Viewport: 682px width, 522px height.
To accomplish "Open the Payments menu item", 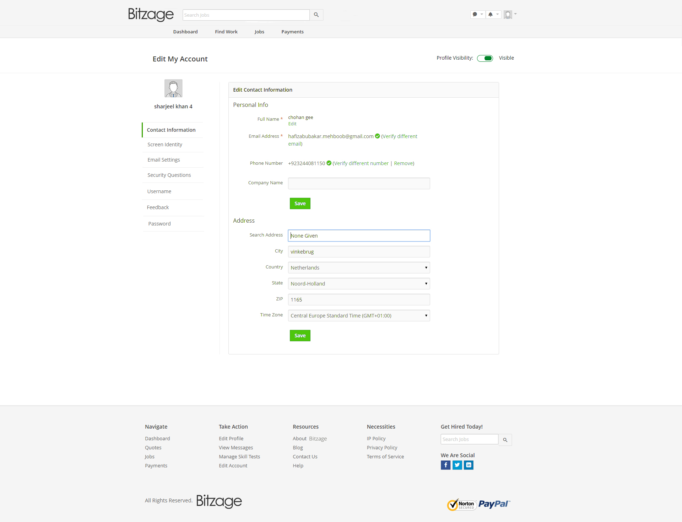I will (292, 32).
